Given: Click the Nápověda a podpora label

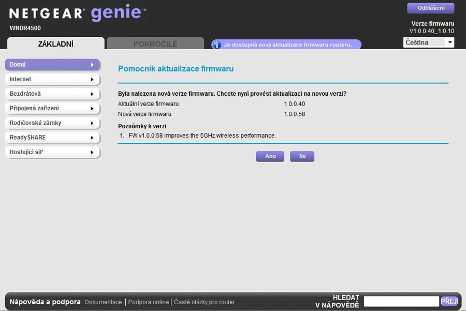Looking at the screenshot, I should tap(45, 302).
